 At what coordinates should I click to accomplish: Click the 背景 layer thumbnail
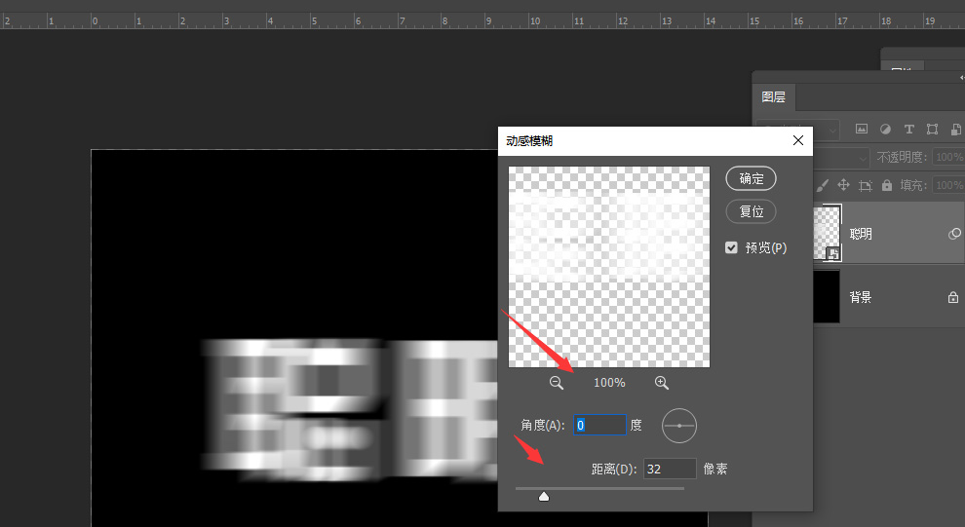tap(827, 297)
